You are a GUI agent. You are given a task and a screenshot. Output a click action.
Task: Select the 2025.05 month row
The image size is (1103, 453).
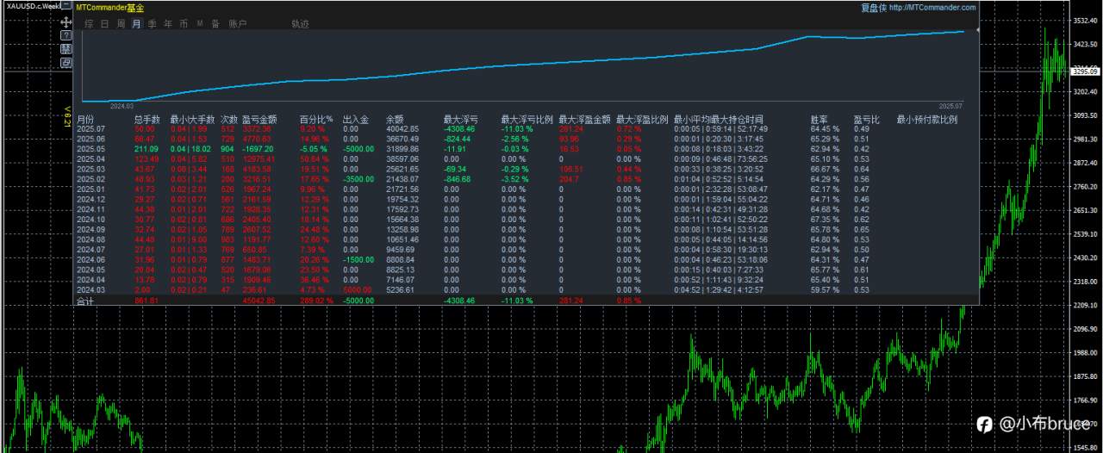coord(527,149)
